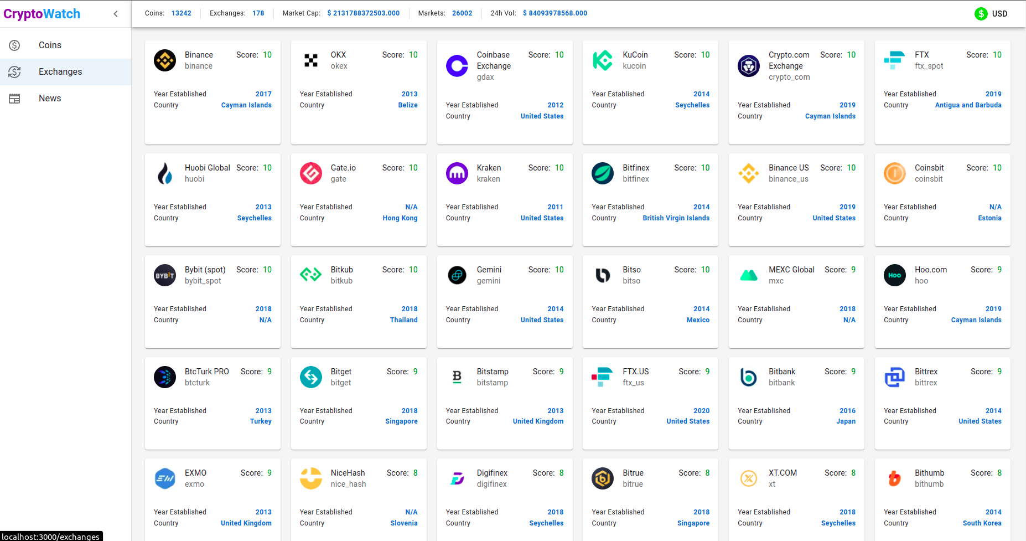Open the Bitstamp exchange name
1026x541 pixels.
click(x=493, y=372)
